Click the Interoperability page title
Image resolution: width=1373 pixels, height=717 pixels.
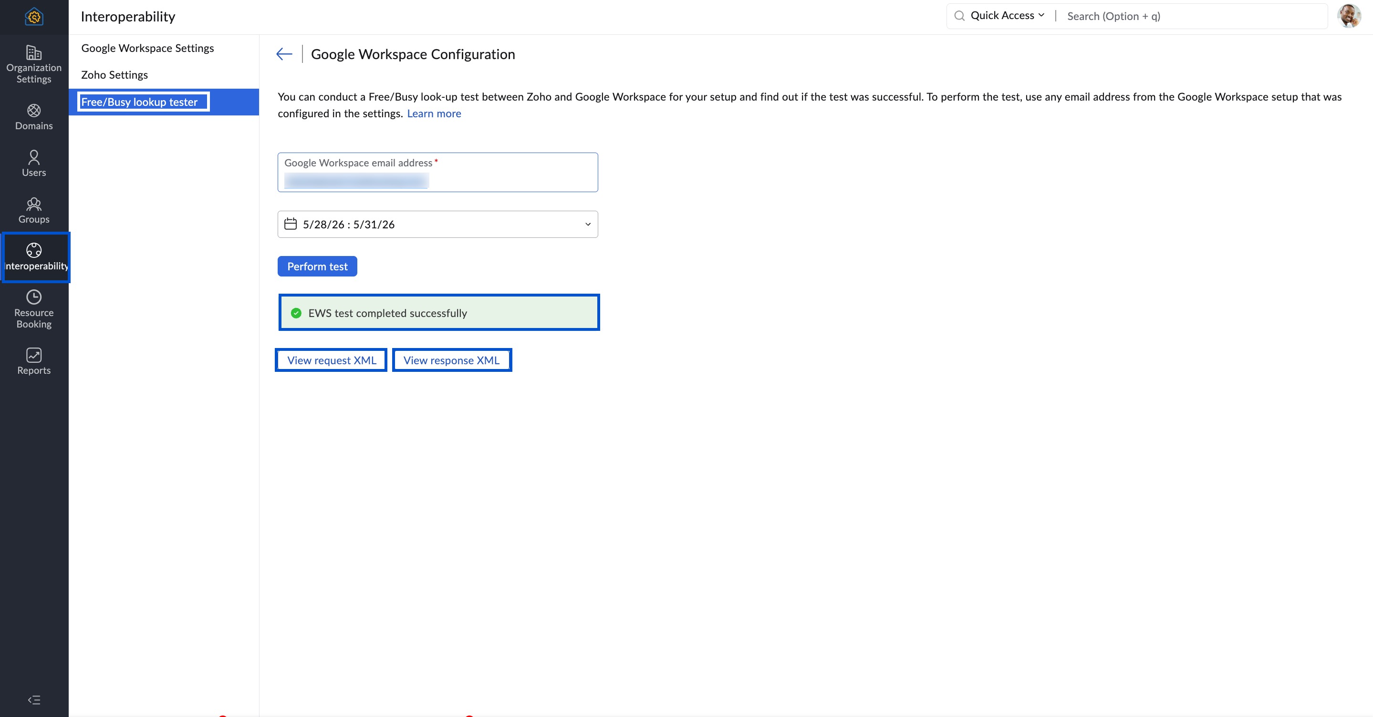point(128,17)
